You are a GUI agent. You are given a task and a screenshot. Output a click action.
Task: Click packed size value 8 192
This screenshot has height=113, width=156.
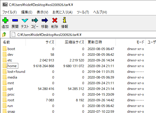(80, 100)
